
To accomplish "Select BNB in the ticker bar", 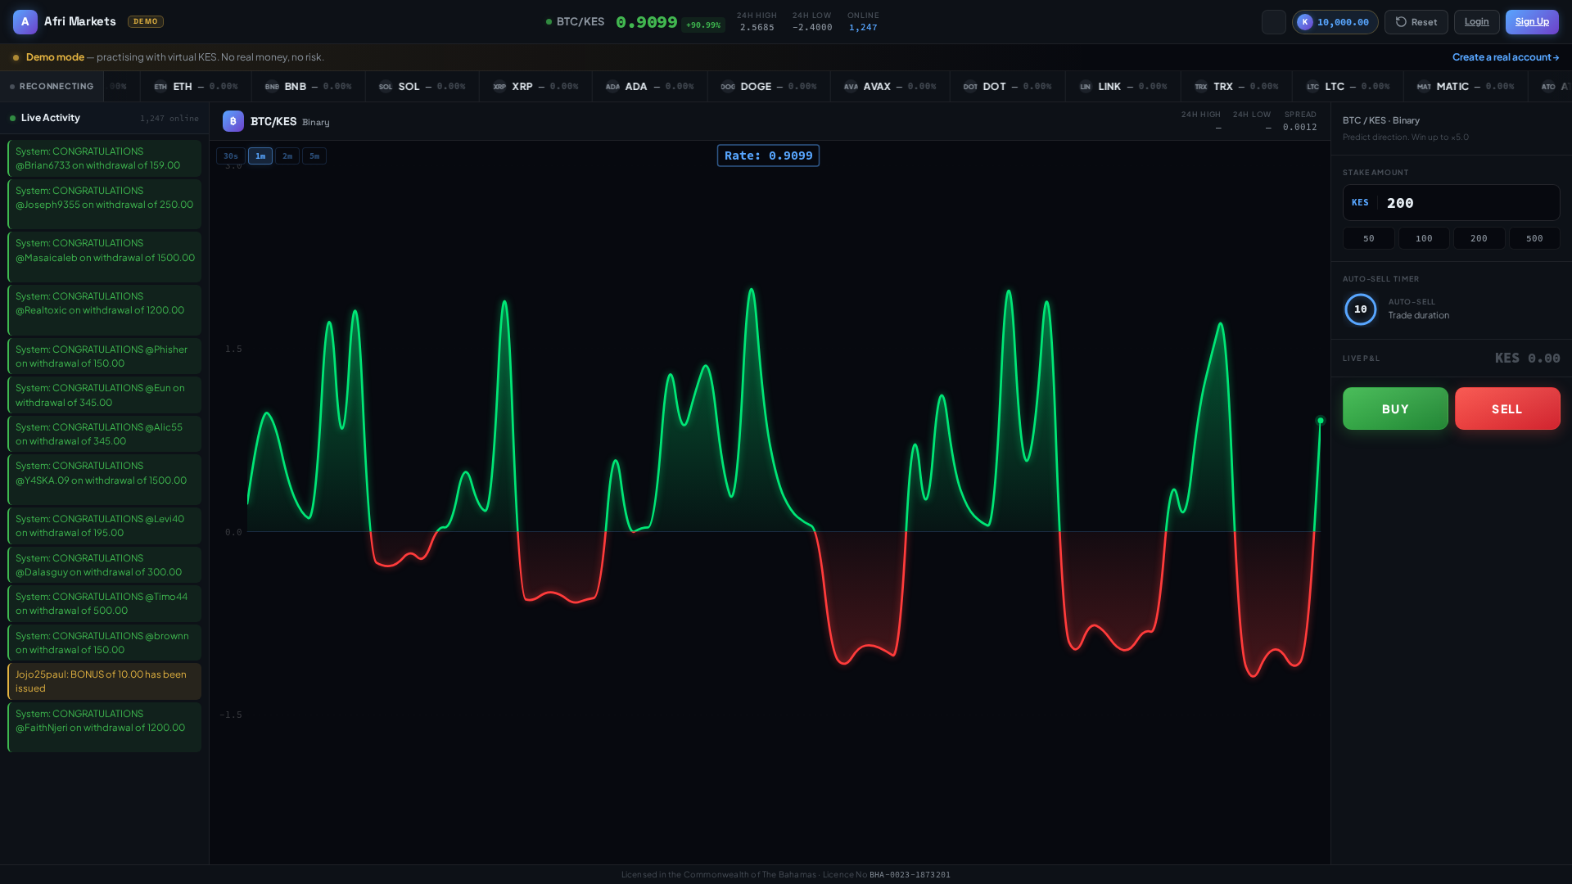I will click(308, 87).
